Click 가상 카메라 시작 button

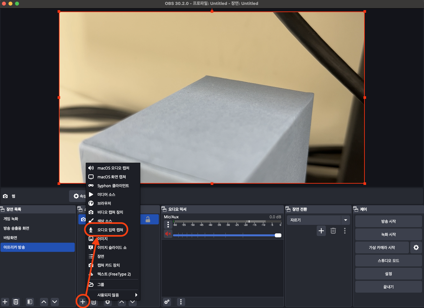(x=382, y=247)
